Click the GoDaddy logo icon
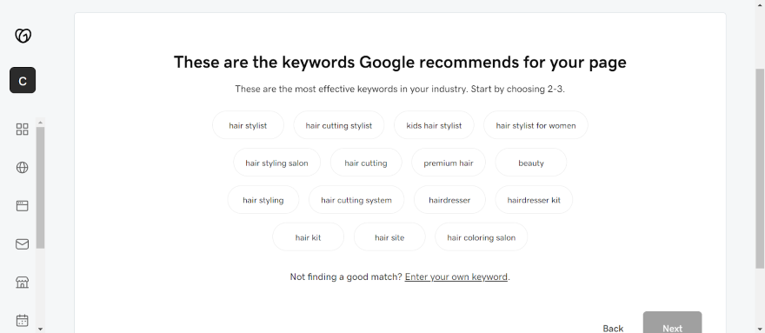 (23, 36)
